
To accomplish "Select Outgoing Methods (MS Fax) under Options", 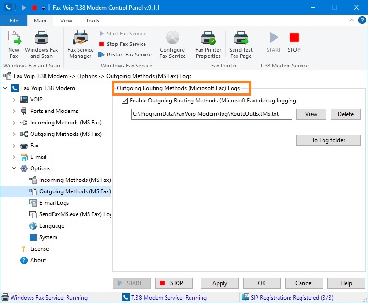I will pyautogui.click(x=70, y=191).
